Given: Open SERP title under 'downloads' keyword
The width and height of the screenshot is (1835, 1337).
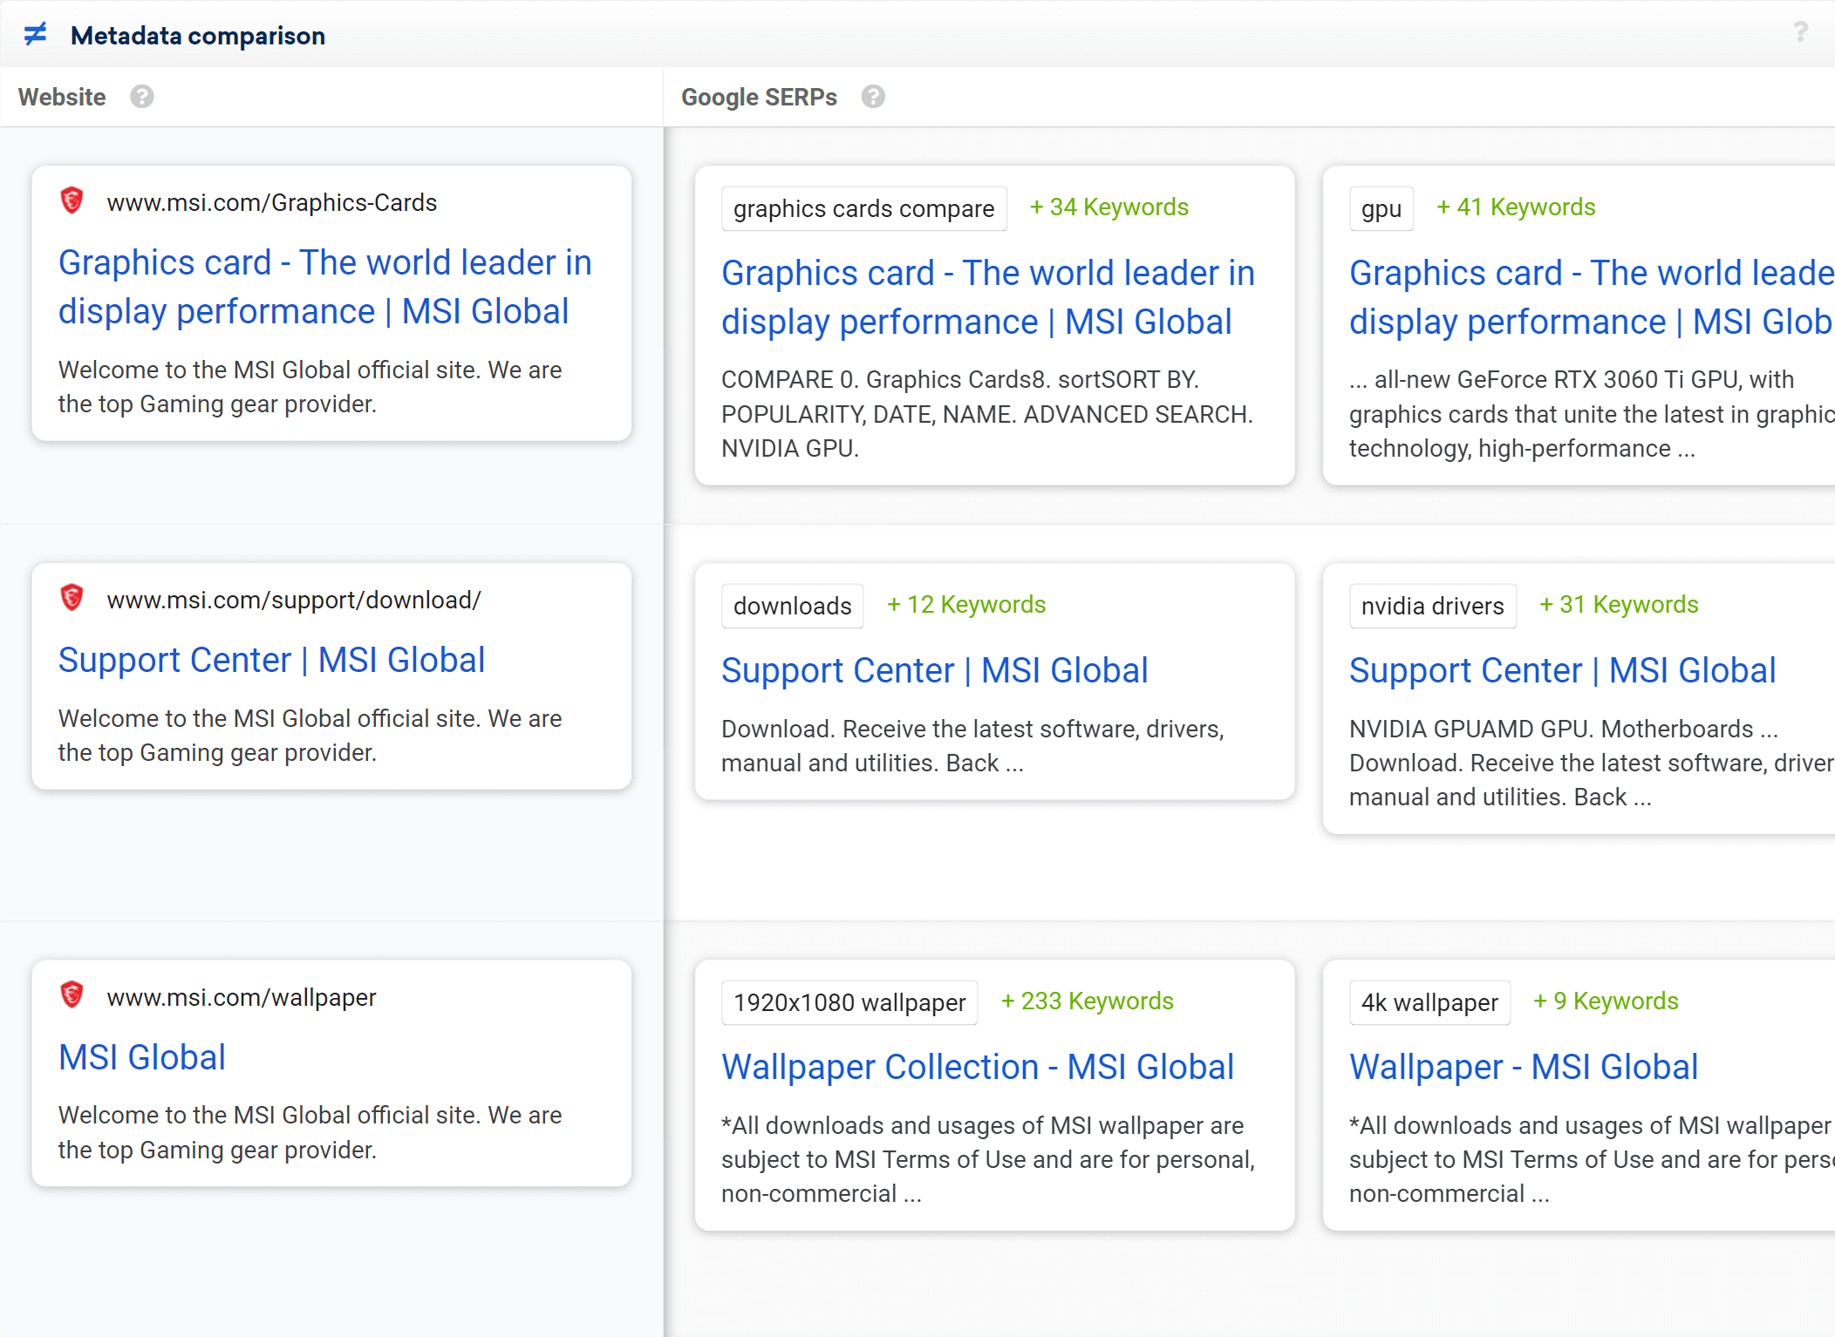Looking at the screenshot, I should 934,670.
